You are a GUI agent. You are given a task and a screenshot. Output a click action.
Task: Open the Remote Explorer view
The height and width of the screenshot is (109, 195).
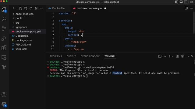click(x=4, y=58)
